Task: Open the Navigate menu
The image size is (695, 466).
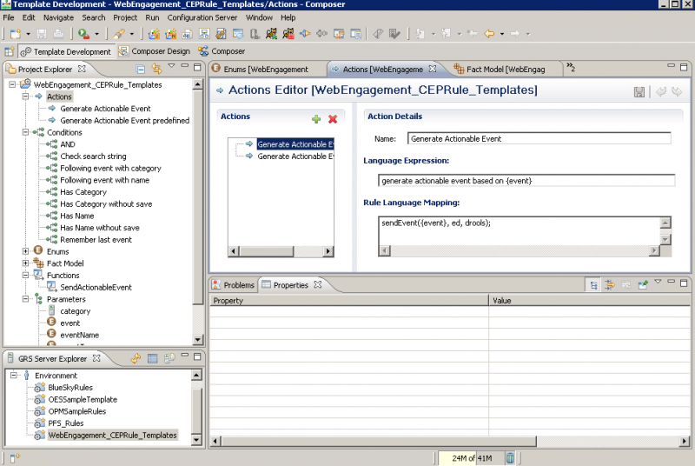Action: [x=58, y=17]
